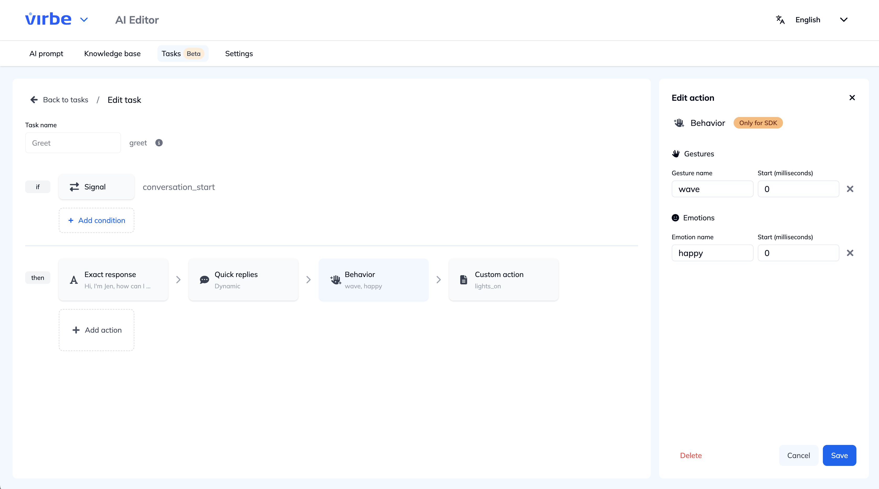Screen dimensions: 879x489
Task: Click the Gestures hand icon in Edit action
Action: tap(676, 153)
